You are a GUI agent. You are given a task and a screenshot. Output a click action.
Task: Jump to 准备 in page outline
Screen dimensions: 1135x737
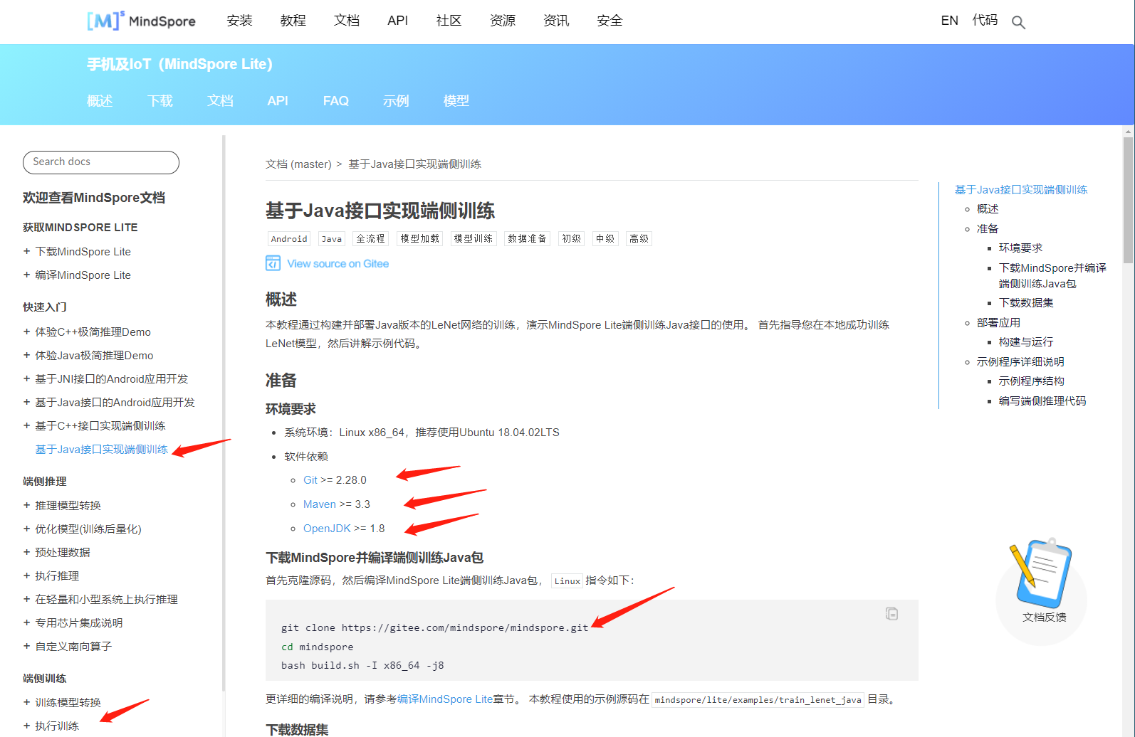click(x=988, y=229)
